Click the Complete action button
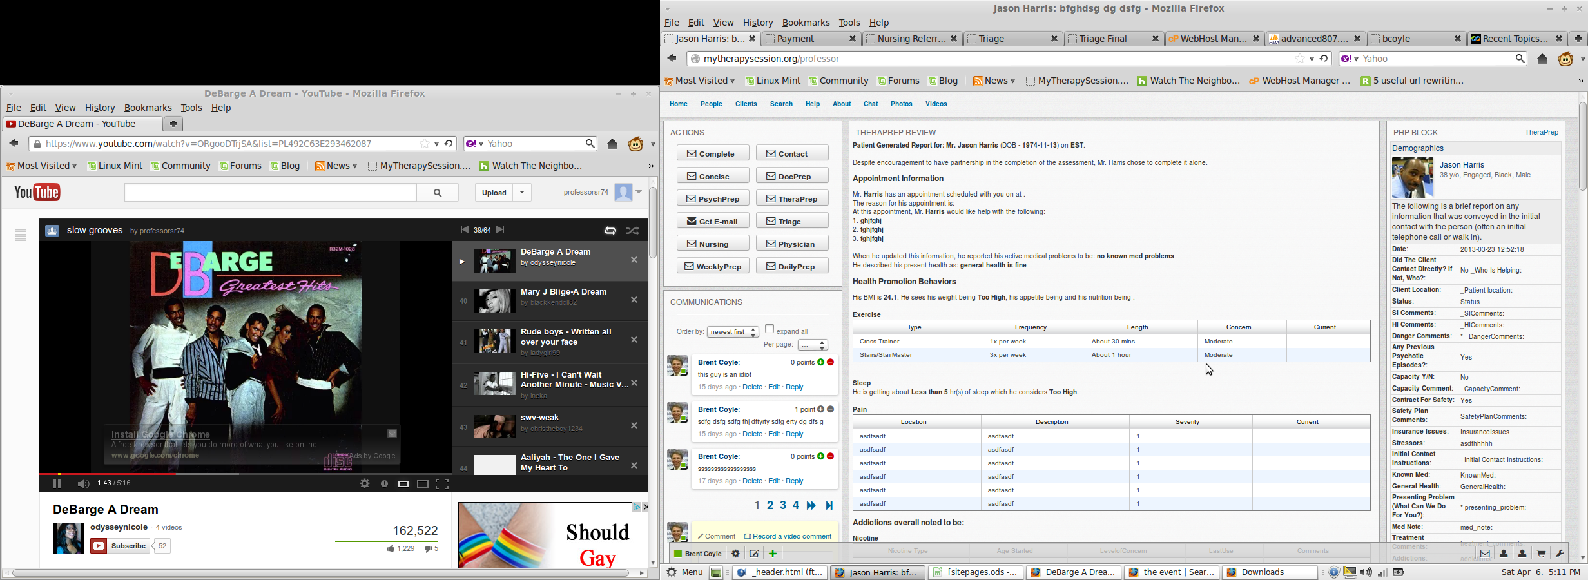 pos(713,153)
